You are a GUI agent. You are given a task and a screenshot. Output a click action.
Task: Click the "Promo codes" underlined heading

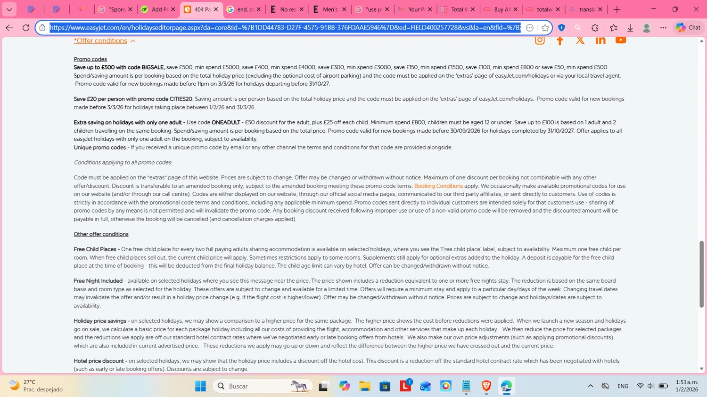click(x=90, y=59)
